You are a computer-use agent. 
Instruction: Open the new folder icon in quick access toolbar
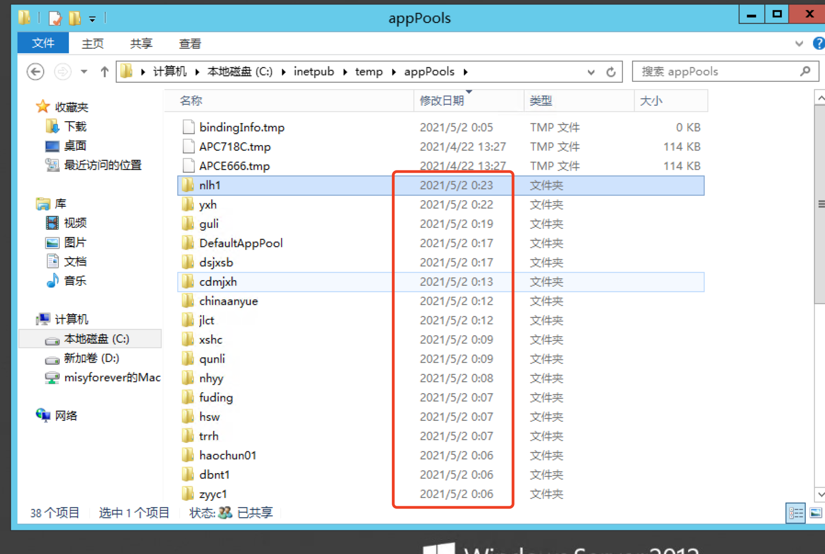click(x=73, y=17)
